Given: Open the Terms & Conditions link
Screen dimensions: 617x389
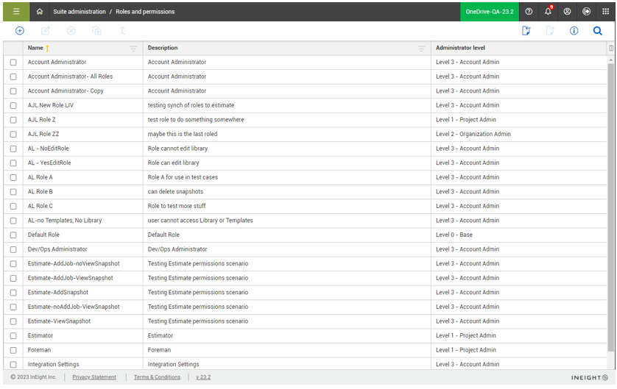Looking at the screenshot, I should click(157, 377).
